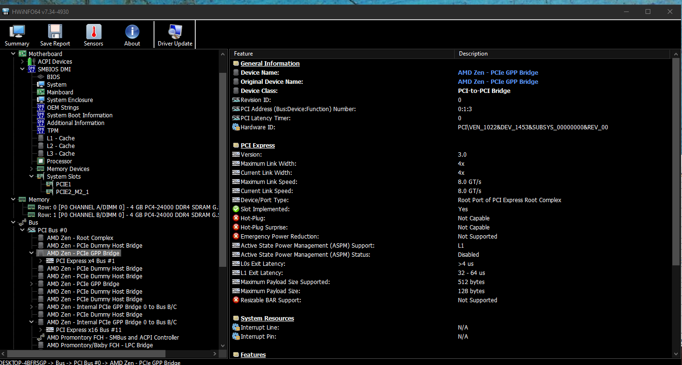Click the Bus node icon
This screenshot has height=365, width=682.
23,222
